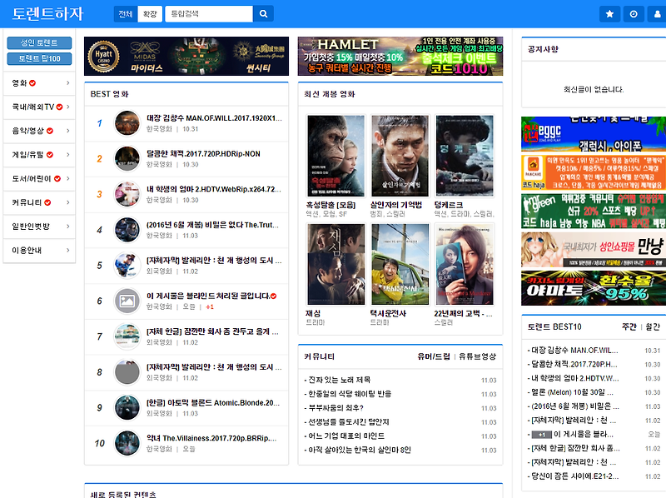Expand the 영화 sidebar category
The image size is (666, 498).
click(39, 82)
